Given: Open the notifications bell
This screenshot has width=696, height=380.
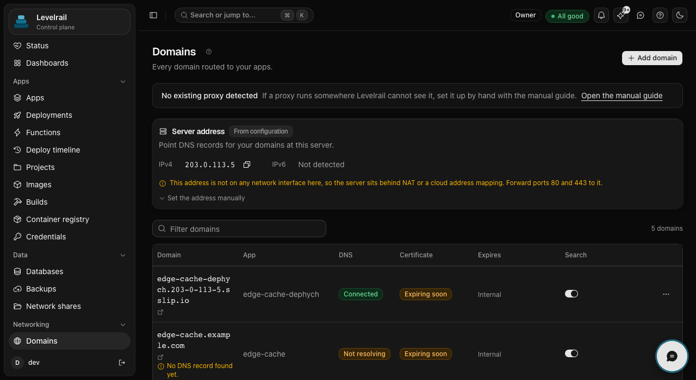Looking at the screenshot, I should 601,15.
